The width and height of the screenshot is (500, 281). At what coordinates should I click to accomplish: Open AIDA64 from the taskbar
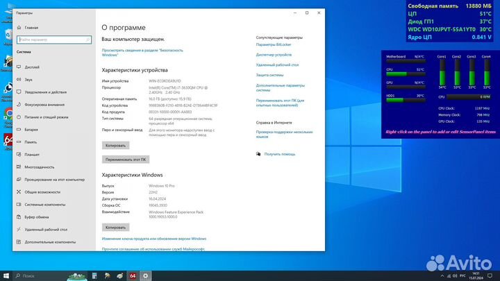point(133,276)
